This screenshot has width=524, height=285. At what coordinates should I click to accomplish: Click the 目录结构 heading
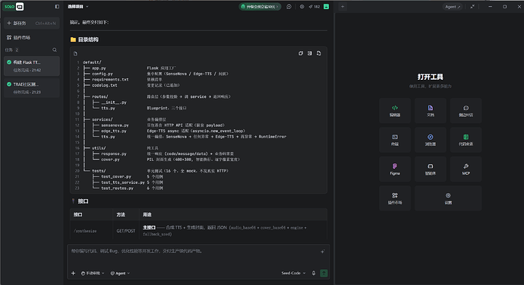coord(88,40)
